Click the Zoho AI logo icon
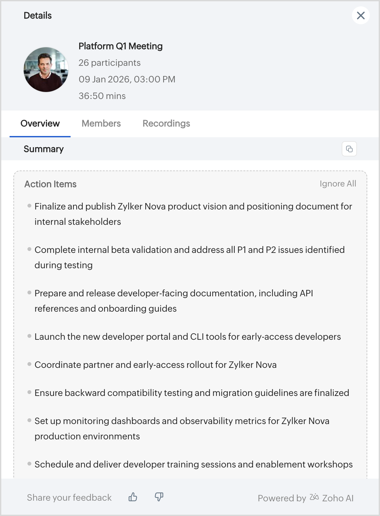Viewport: 380px width, 516px height. pos(314,497)
